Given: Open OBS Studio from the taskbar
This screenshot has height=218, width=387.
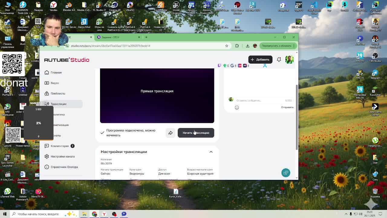Looking at the screenshot, I should click(x=114, y=214).
